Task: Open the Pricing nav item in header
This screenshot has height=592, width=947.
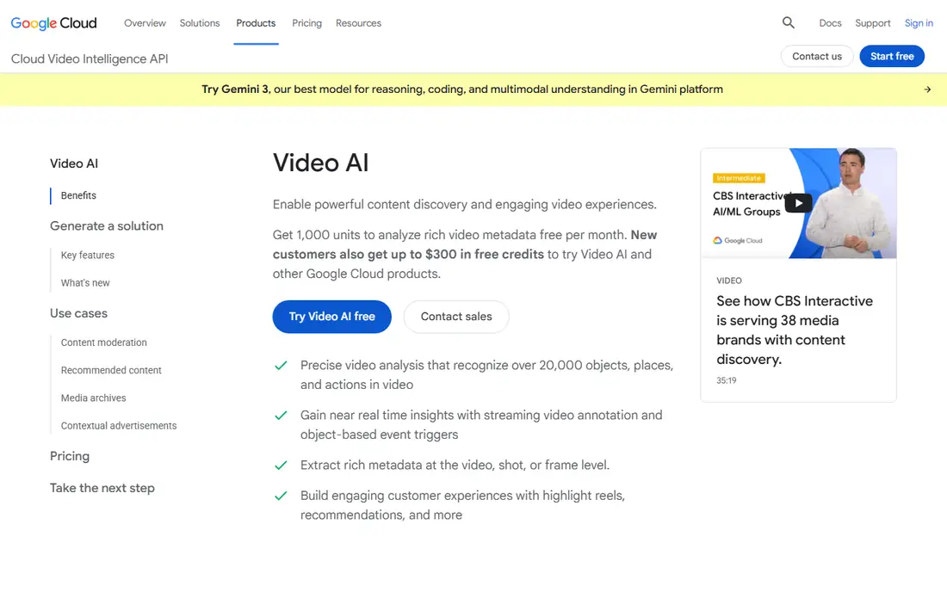Action: coord(306,23)
